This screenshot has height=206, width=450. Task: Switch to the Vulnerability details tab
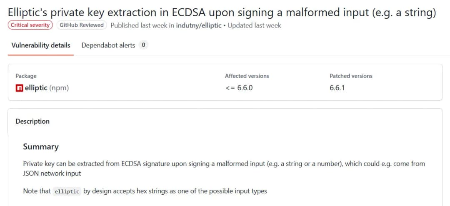[x=41, y=45]
